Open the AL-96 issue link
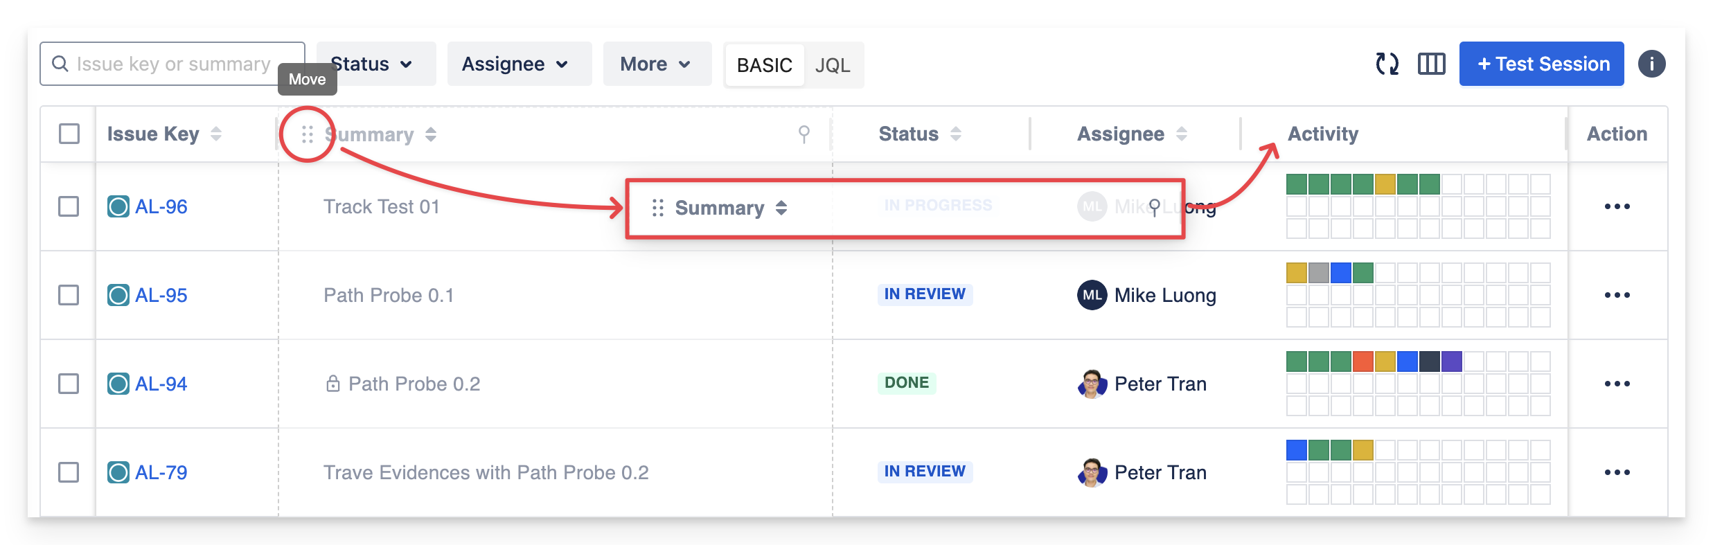1713x545 pixels. point(161,206)
